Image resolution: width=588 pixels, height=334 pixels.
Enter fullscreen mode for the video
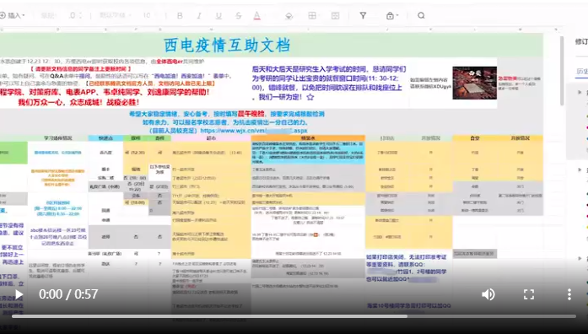click(529, 294)
